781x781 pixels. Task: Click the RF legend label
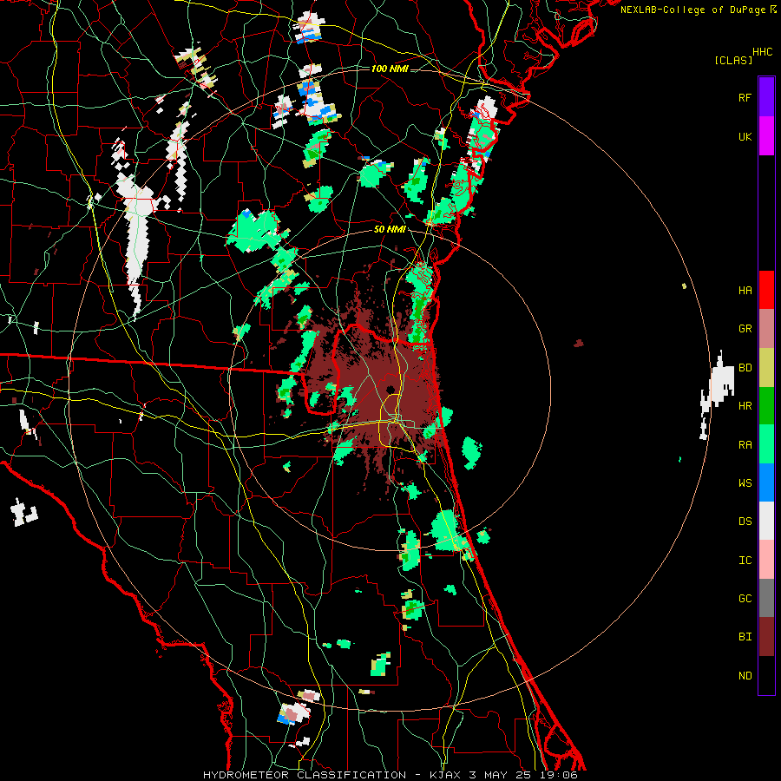[745, 97]
